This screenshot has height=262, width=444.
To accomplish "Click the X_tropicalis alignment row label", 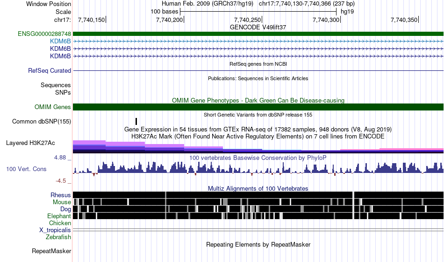I will coord(55,230).
